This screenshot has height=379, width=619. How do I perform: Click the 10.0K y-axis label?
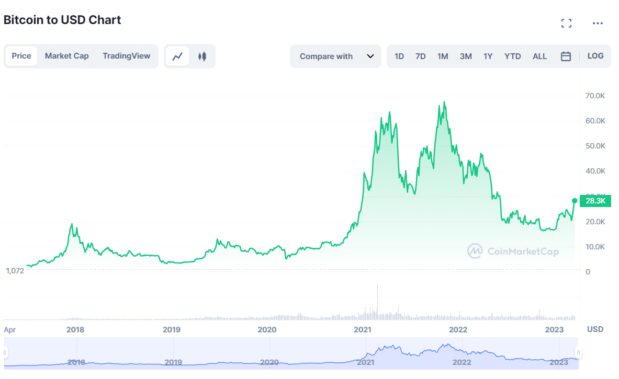(x=595, y=247)
